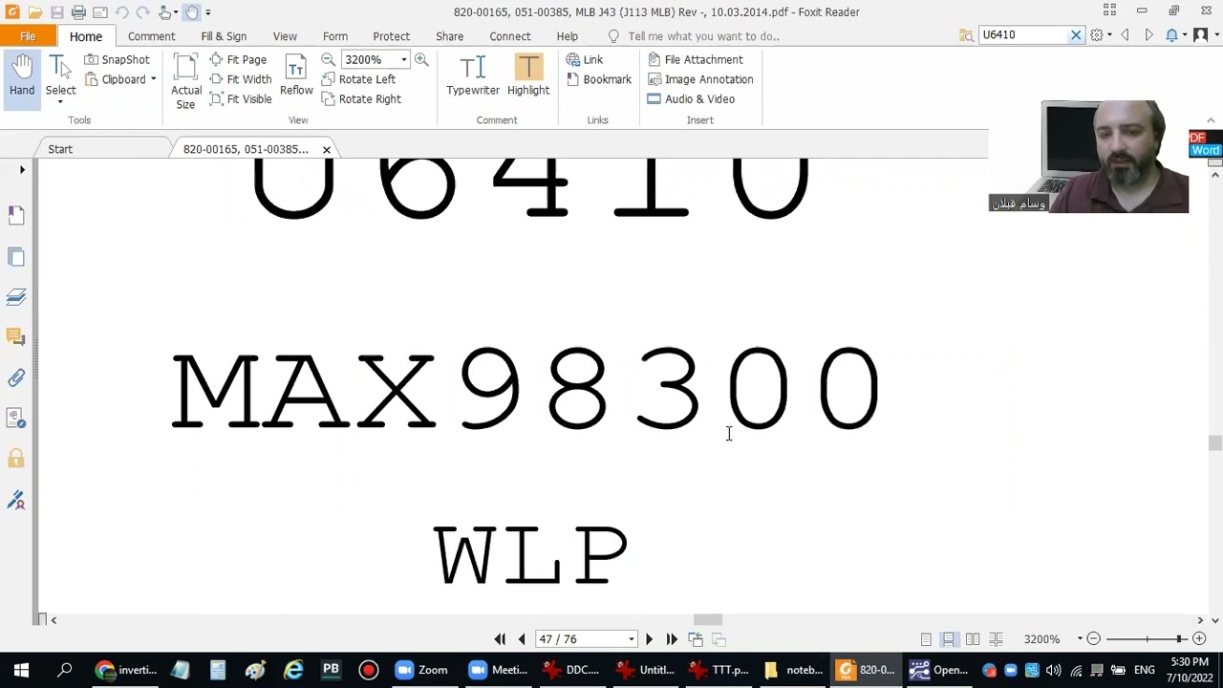Expand the Select tool dropdown arrow

[x=60, y=102]
